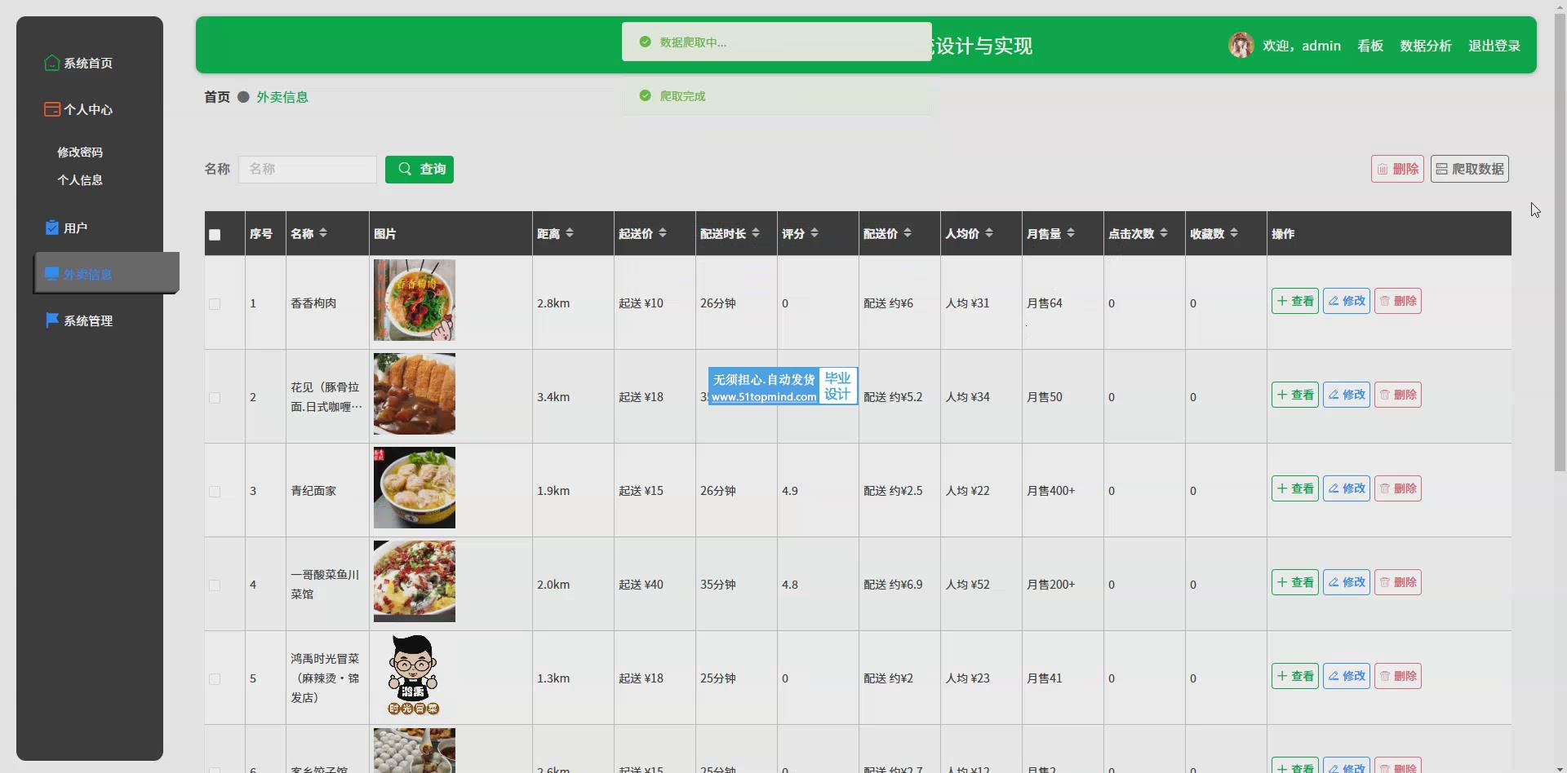Click the home icon beside 系统首页
Image resolution: width=1567 pixels, height=773 pixels.
(51, 63)
